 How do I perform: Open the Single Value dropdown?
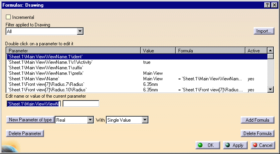coord(145,120)
